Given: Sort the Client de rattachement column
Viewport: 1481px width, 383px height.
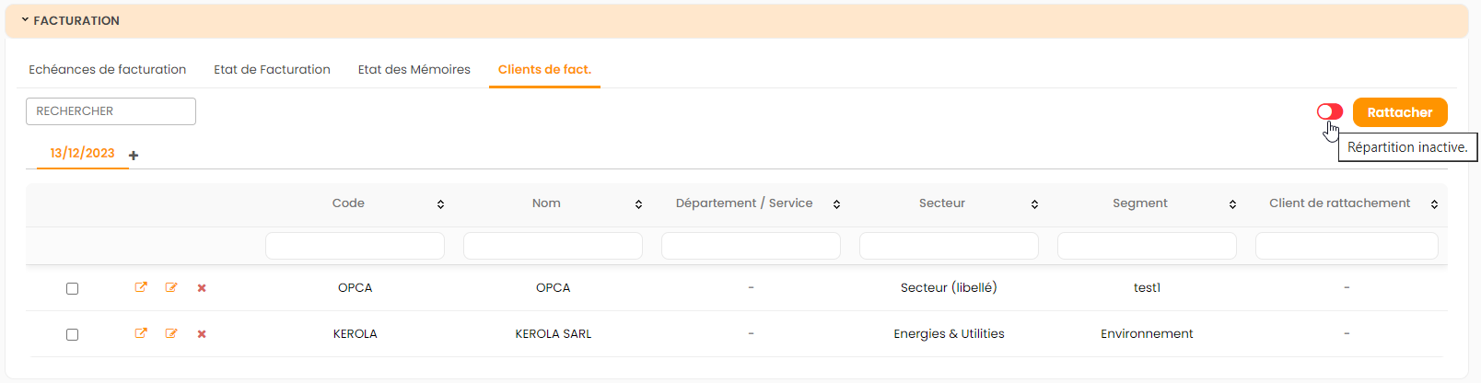Looking at the screenshot, I should tap(1434, 204).
